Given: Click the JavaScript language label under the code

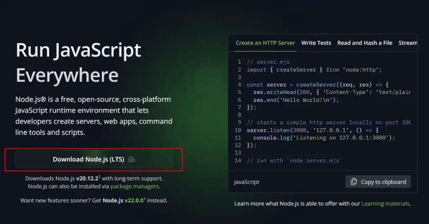Looking at the screenshot, I should click(246, 182).
